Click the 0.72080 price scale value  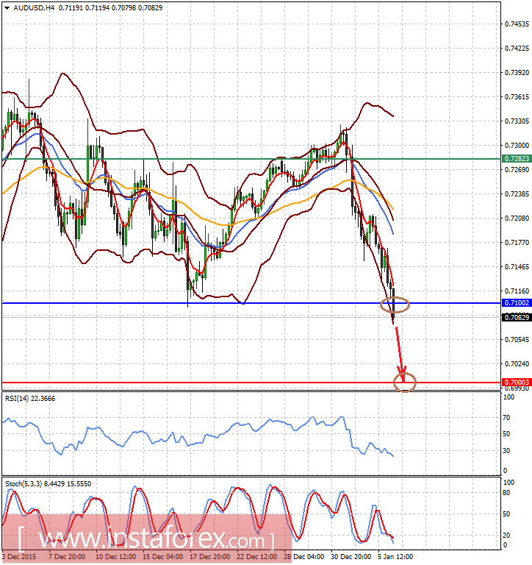517,218
